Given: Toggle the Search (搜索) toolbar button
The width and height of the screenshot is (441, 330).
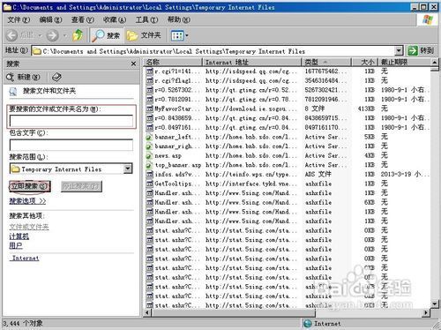Looking at the screenshot, I should click(x=106, y=35).
